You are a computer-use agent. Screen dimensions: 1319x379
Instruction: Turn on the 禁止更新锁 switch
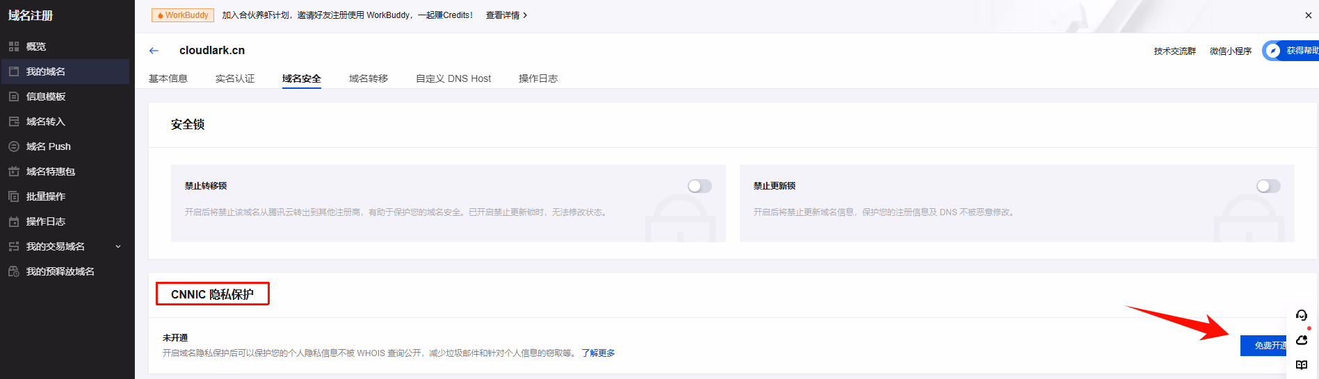coord(1268,186)
